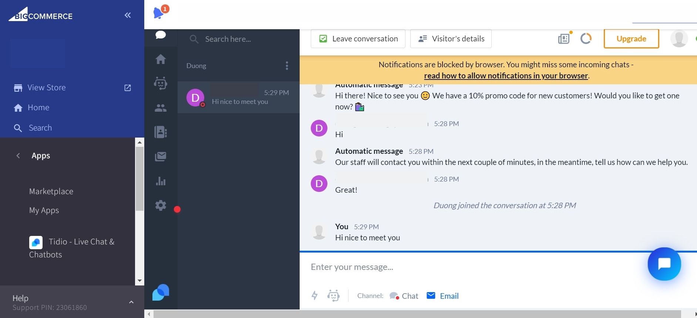
Task: Switch message channel to Chat
Action: pos(404,296)
